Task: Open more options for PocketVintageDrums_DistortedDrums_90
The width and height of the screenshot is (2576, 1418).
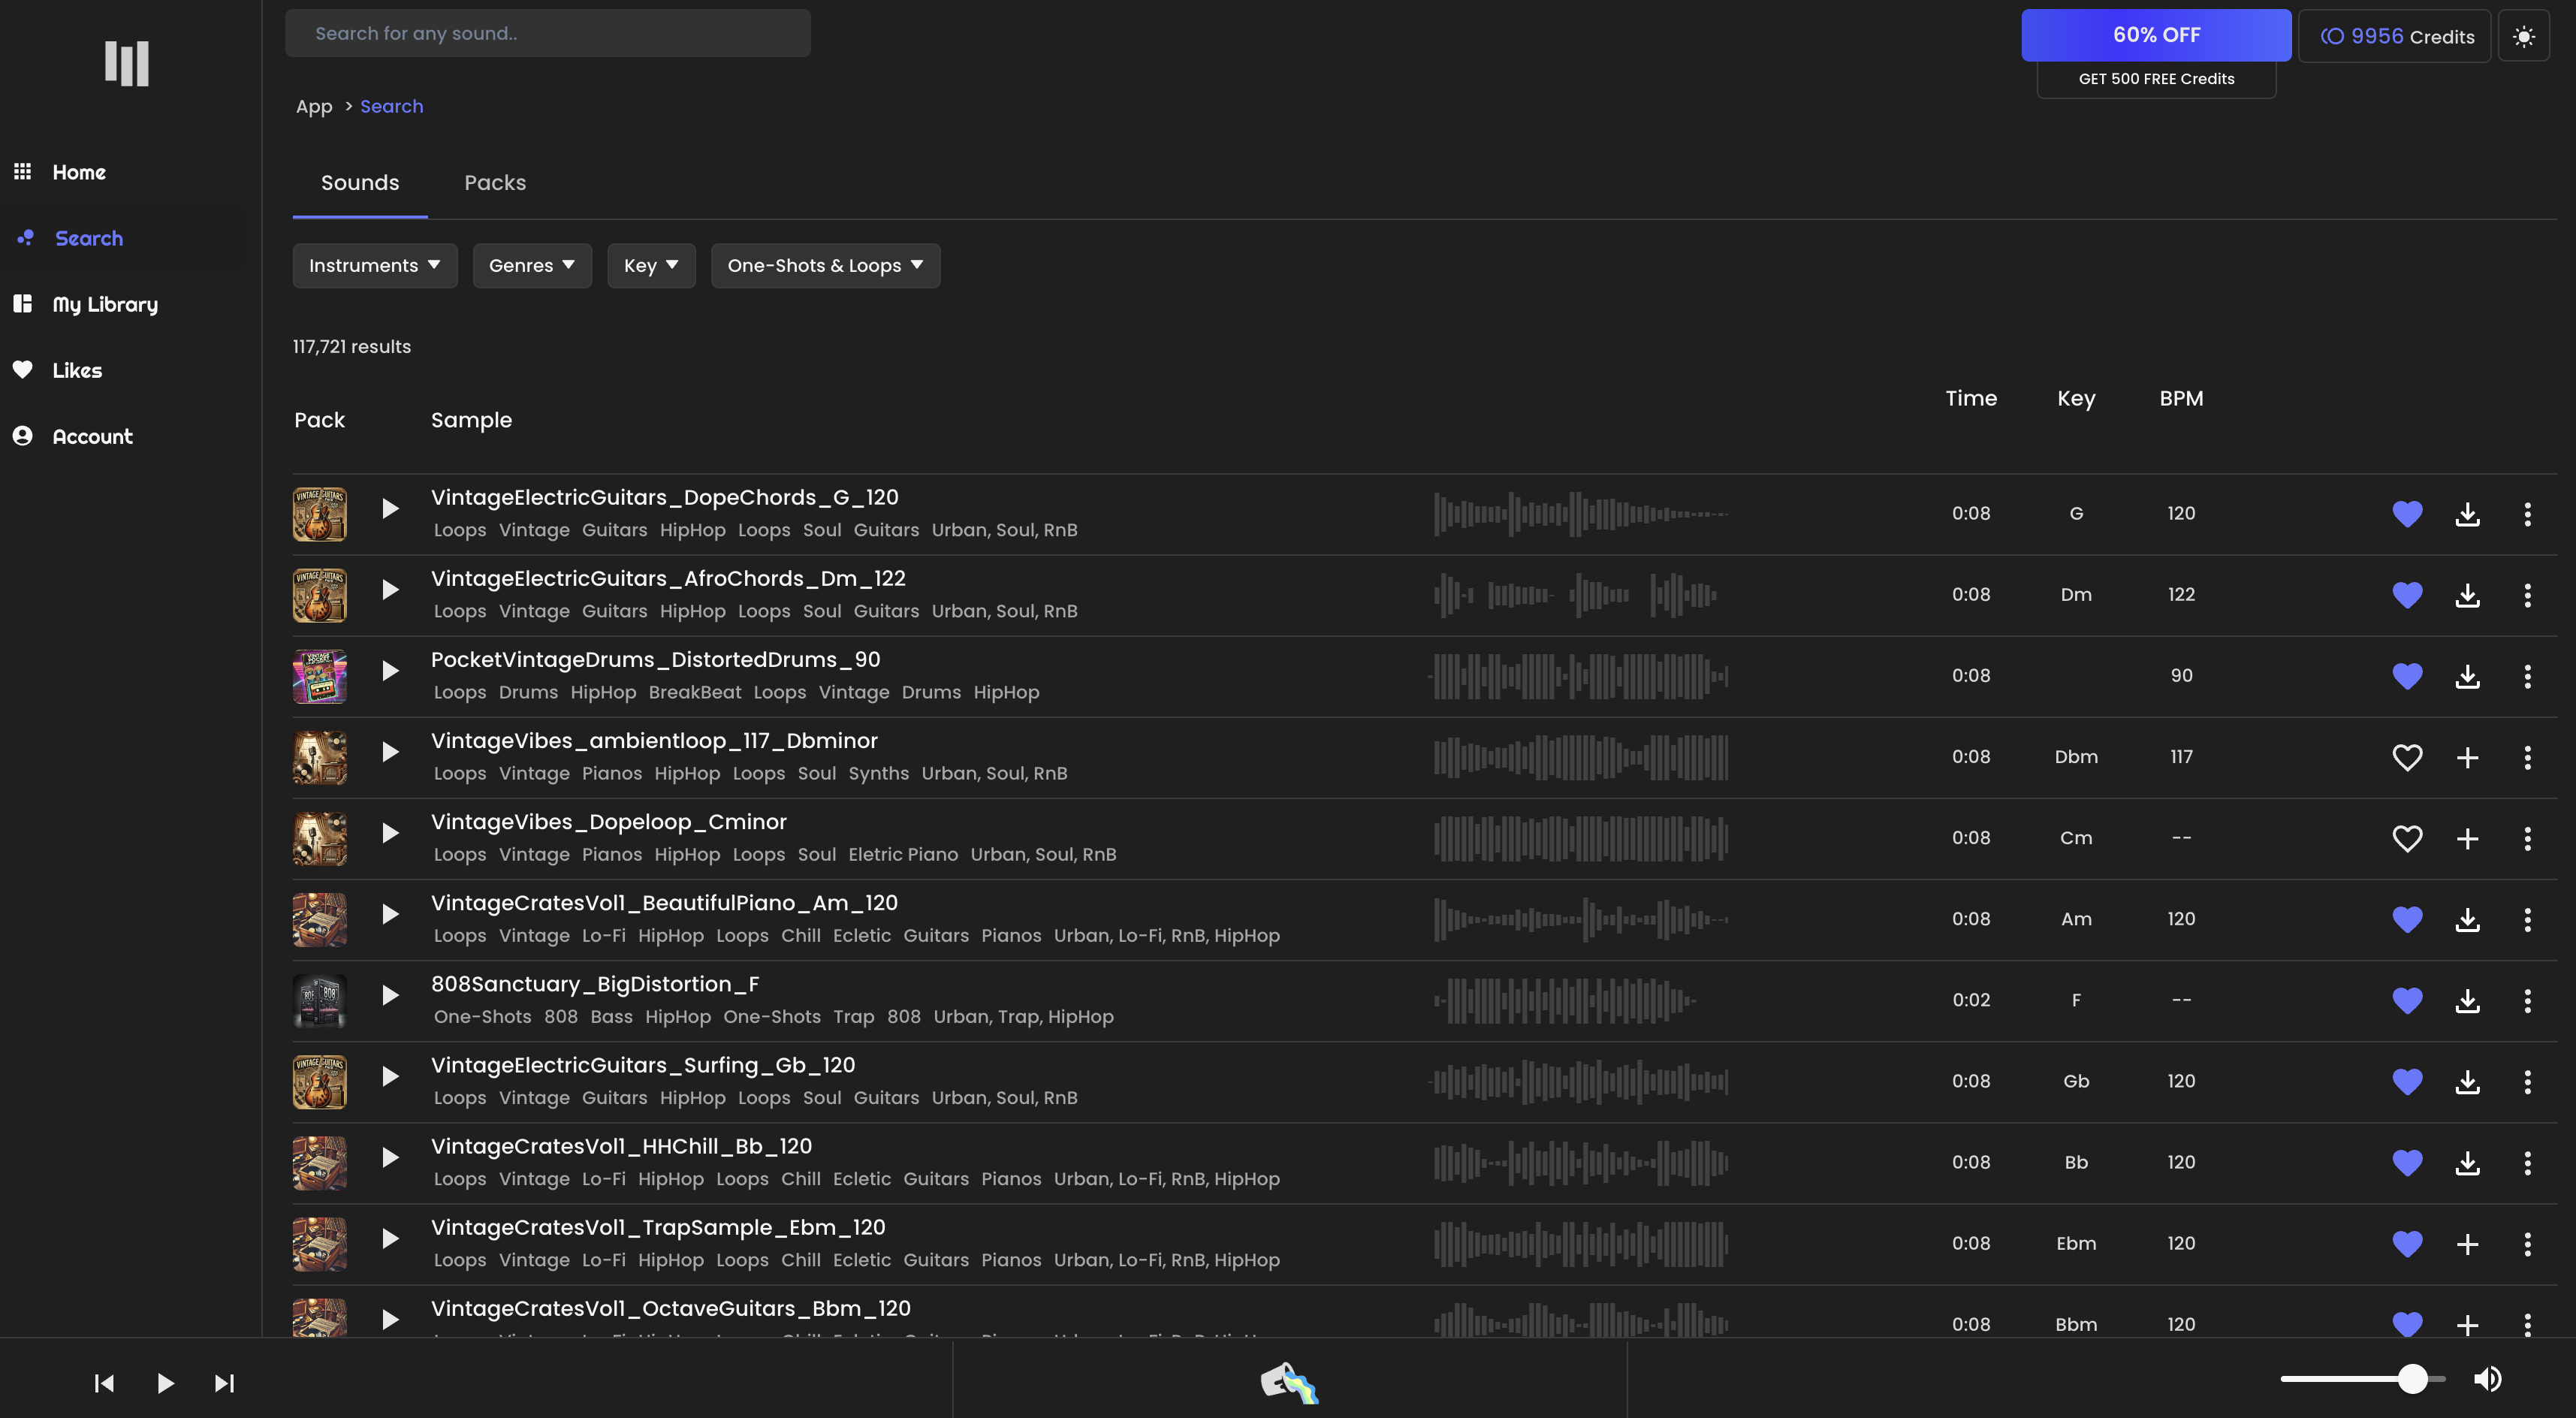Action: click(2527, 676)
